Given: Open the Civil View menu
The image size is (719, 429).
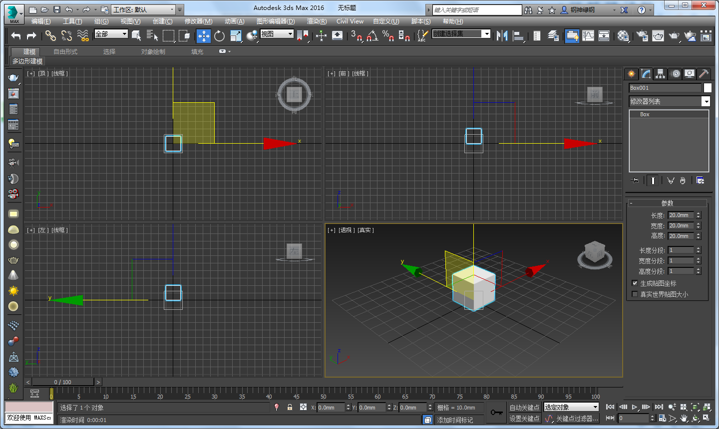Looking at the screenshot, I should (350, 21).
